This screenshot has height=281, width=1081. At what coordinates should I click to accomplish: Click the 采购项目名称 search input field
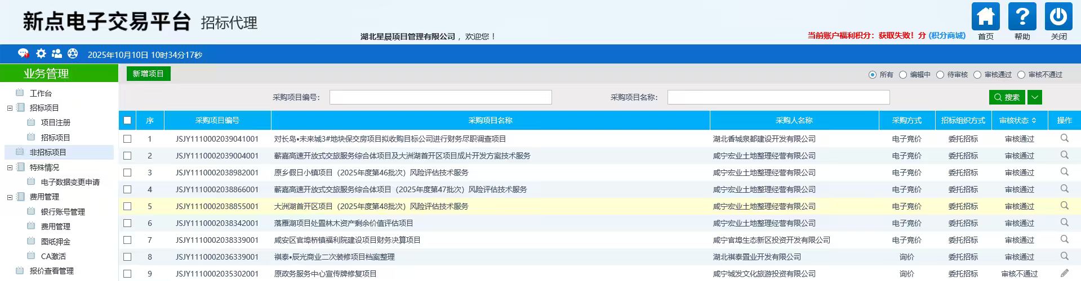778,97
